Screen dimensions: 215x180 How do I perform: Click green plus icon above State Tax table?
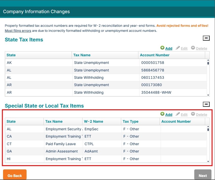[x=162, y=48]
